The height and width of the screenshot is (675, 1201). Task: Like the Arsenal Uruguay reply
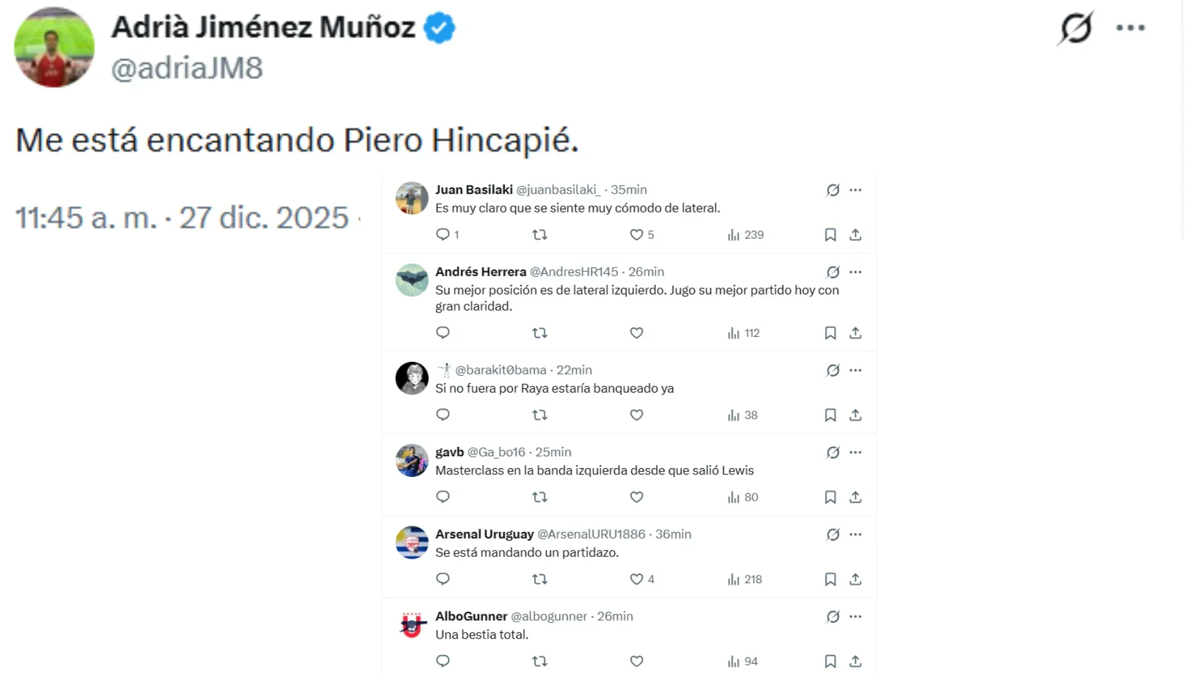[x=637, y=579]
